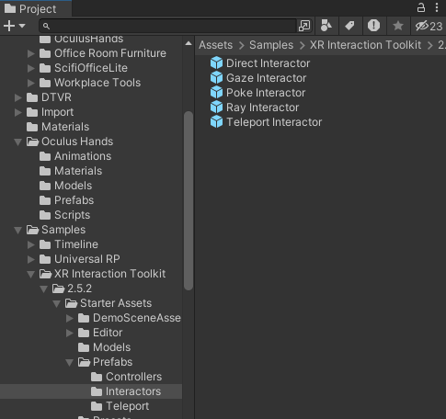Expand the Office Room Furniture folder
The width and height of the screenshot is (446, 419).
pos(31,53)
